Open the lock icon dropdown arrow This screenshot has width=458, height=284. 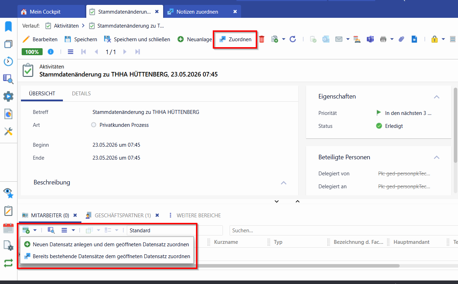443,39
